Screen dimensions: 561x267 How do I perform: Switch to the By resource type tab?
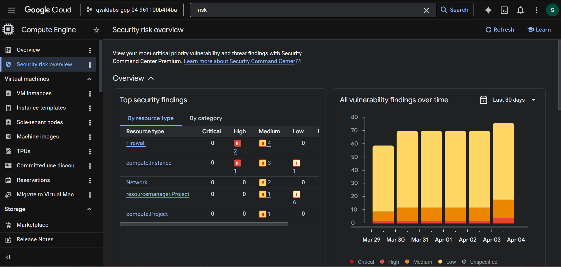pos(151,118)
